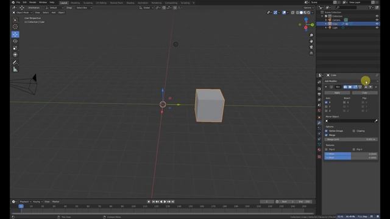This screenshot has height=219, width=390.
Task: Open the timeline Playback menu
Action: (25, 201)
